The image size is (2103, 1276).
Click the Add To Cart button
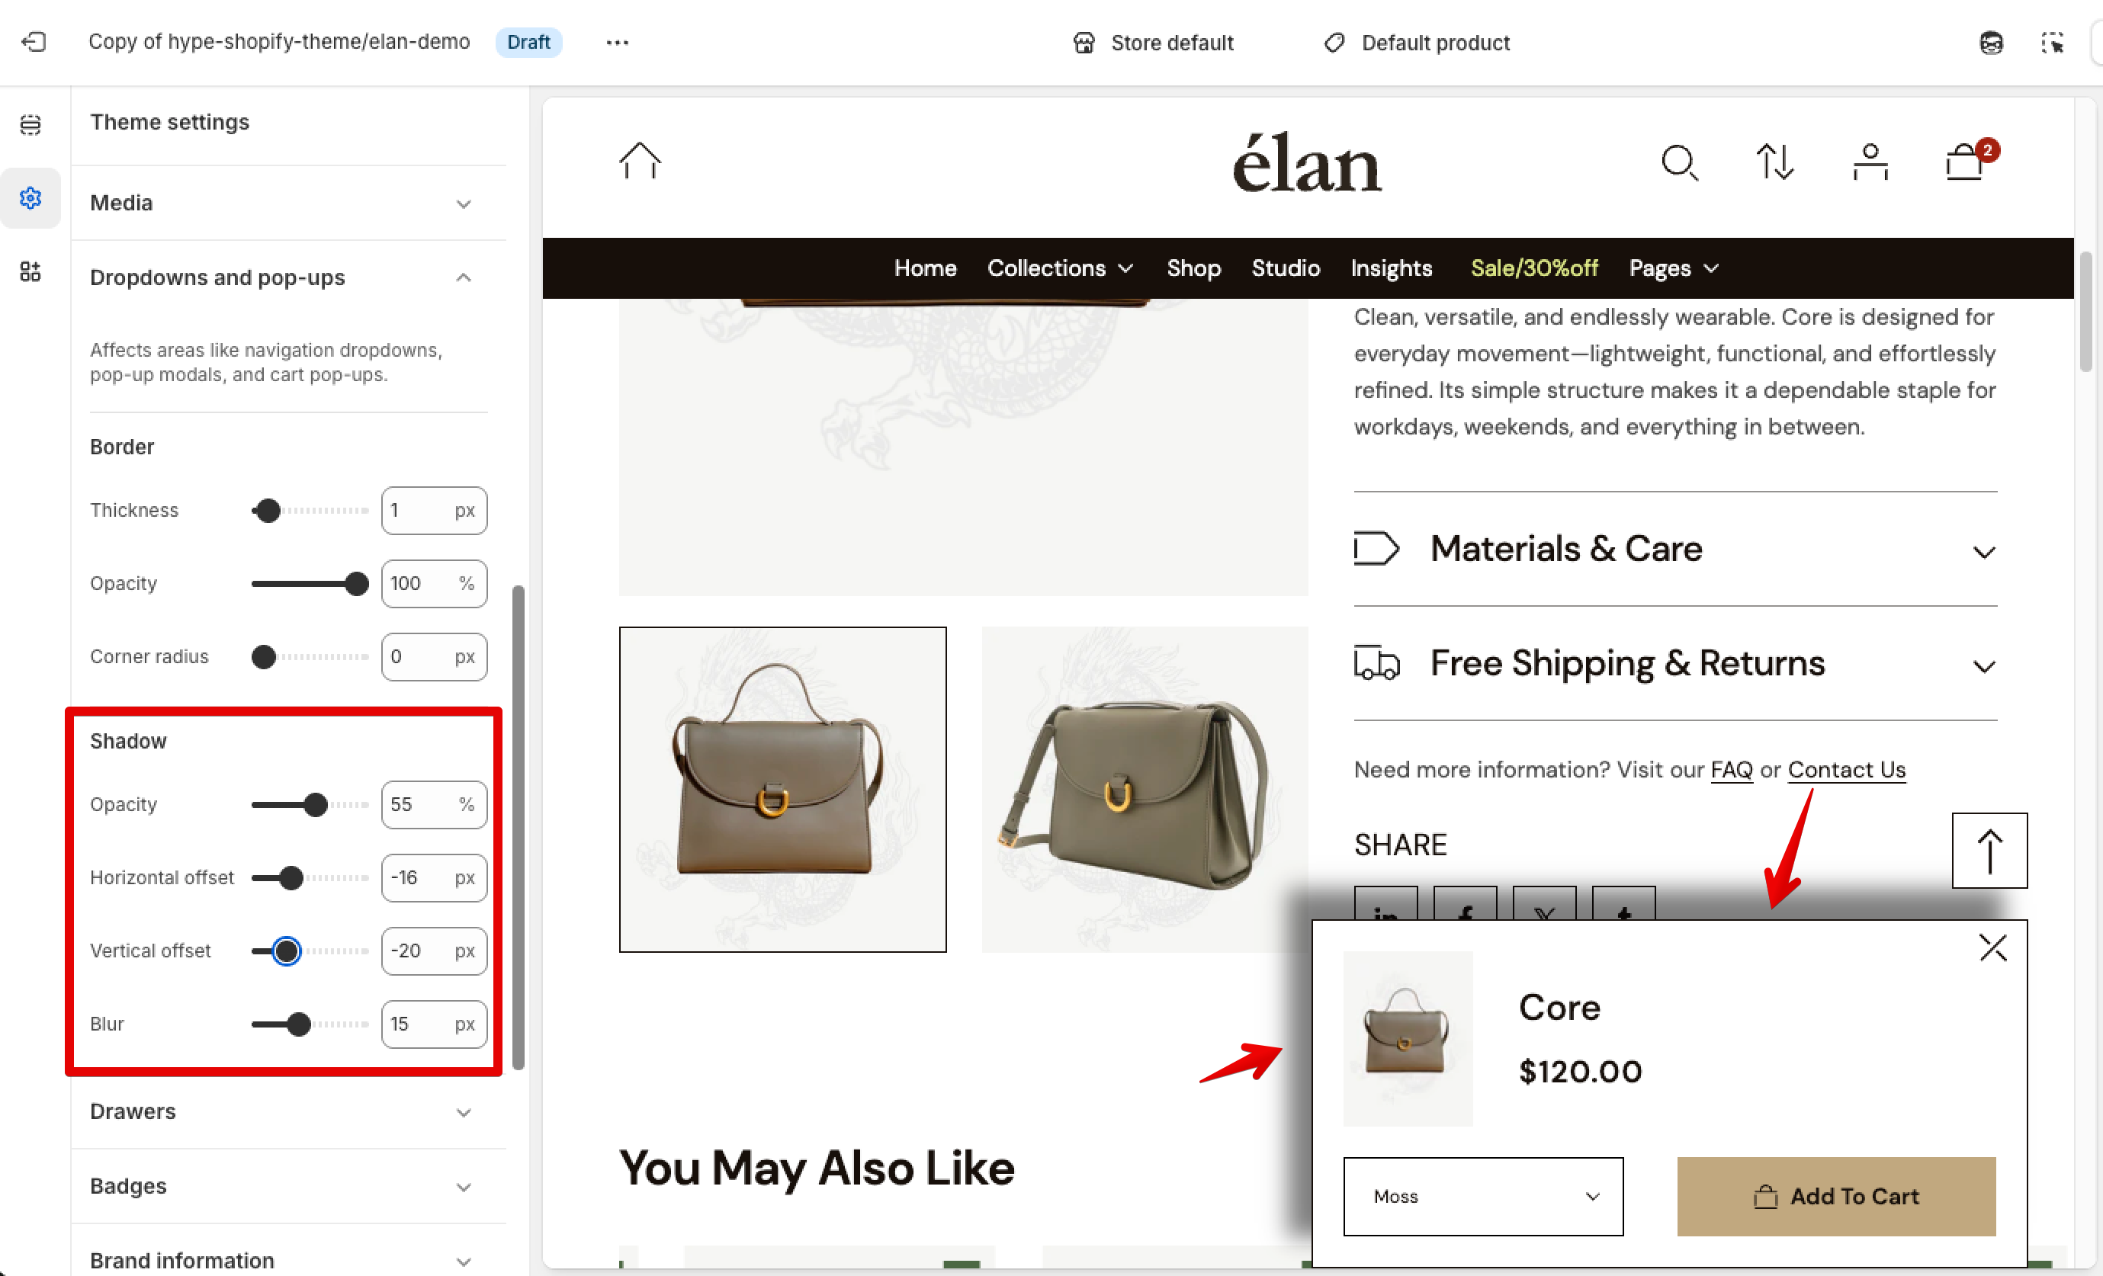coord(1836,1196)
